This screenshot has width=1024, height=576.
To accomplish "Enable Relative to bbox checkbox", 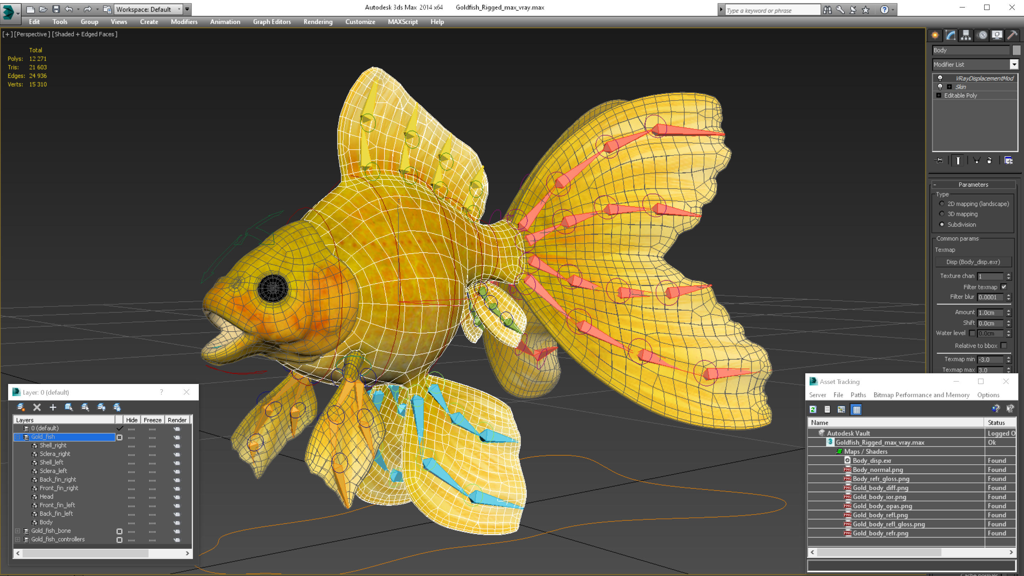I will [1003, 346].
